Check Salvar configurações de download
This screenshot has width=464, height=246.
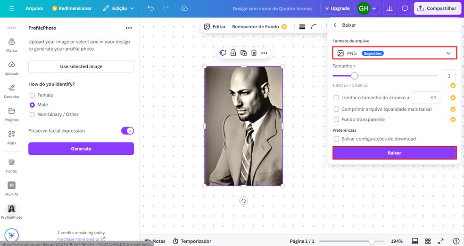[337, 139]
